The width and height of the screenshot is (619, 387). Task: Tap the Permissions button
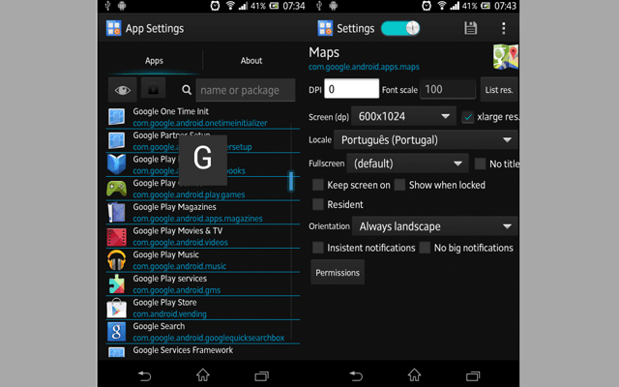(338, 273)
